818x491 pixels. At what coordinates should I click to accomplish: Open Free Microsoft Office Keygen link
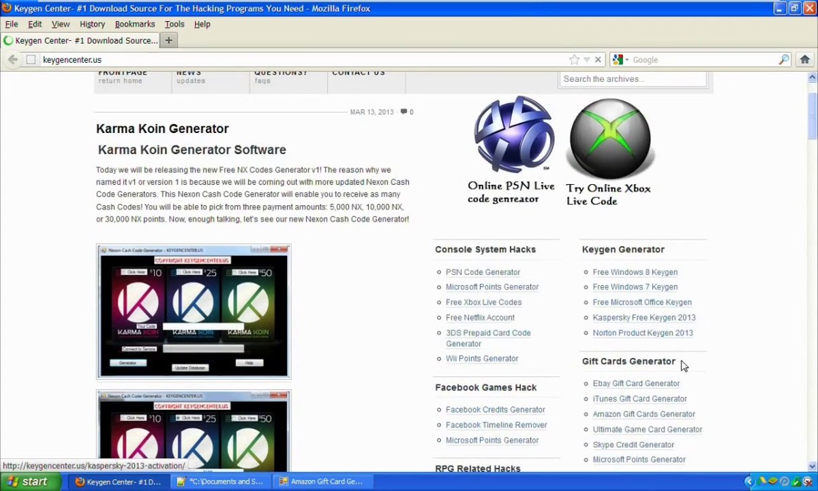tap(642, 302)
